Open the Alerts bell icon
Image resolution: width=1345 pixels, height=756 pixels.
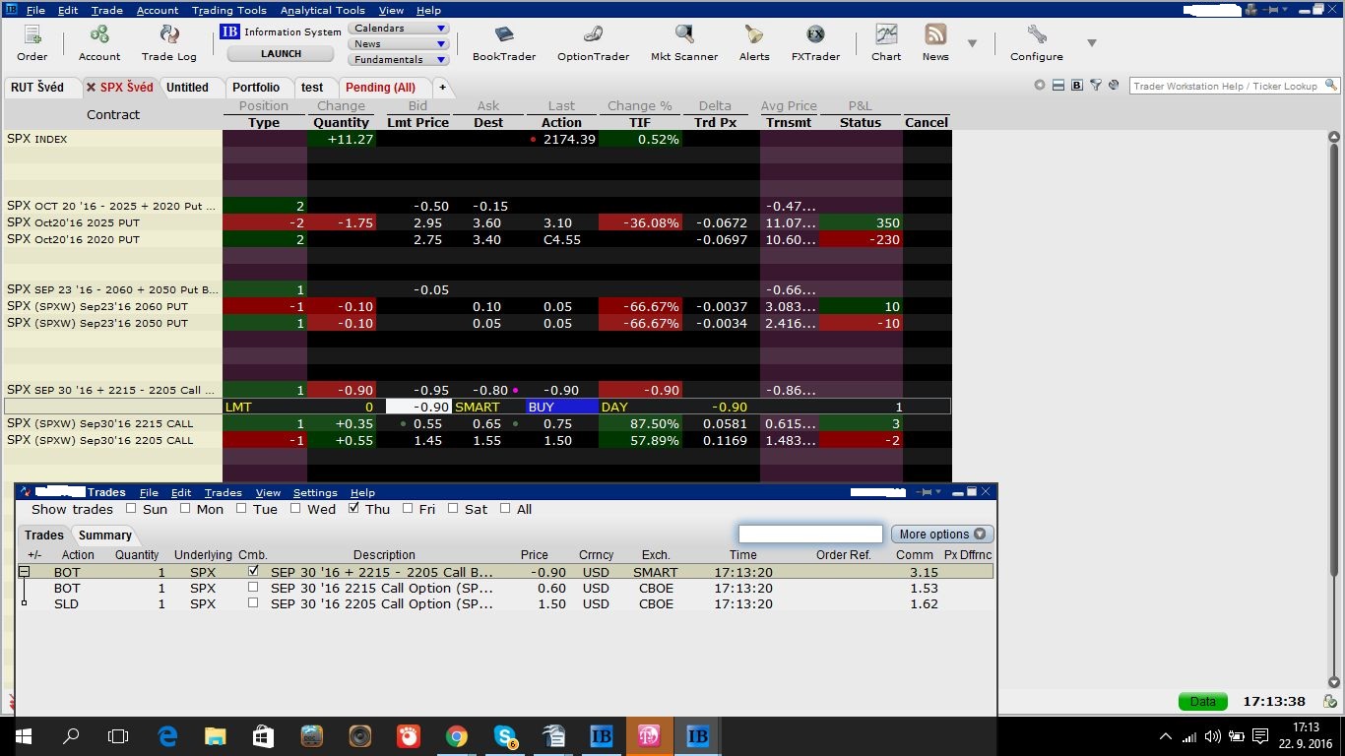(754, 35)
